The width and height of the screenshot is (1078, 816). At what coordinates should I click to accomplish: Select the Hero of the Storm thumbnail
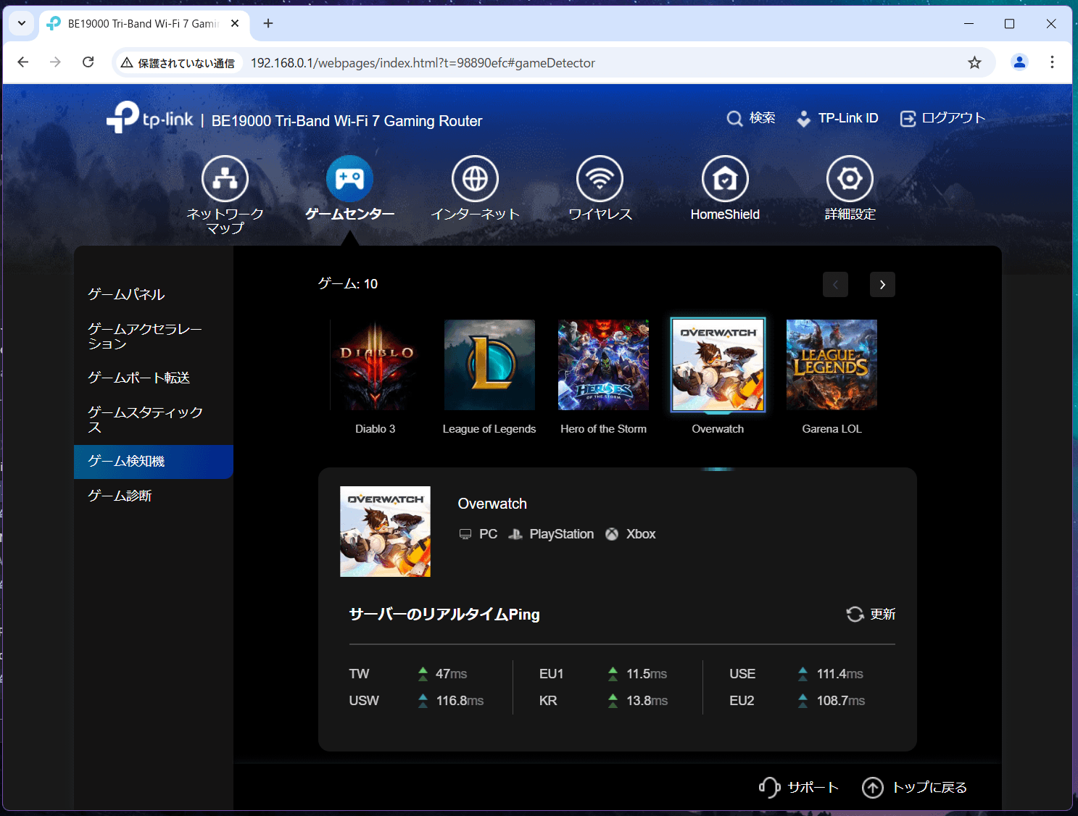pyautogui.click(x=603, y=365)
